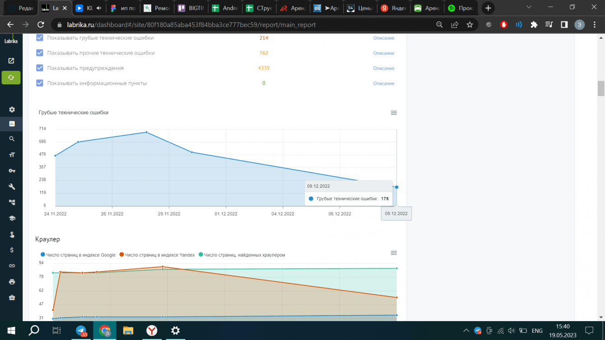Click the green refresh button in sidebar
The image size is (605, 340).
[11, 78]
